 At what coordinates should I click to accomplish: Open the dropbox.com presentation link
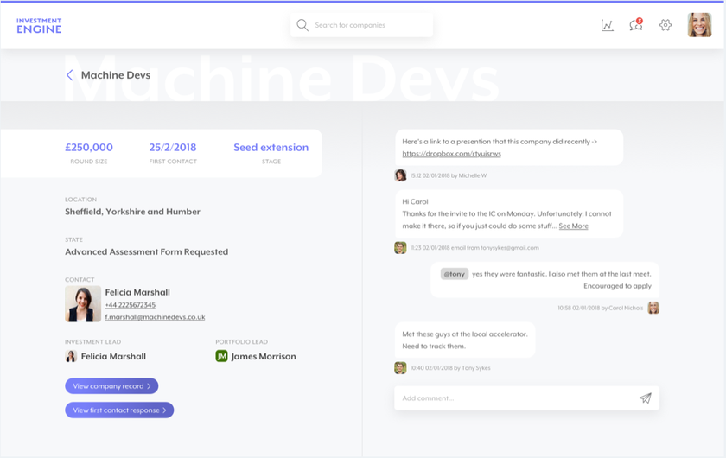pos(451,154)
